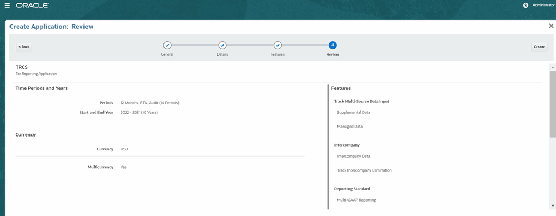This screenshot has height=216, width=556.
Task: Click the Create Application: Review title
Action: tap(51, 27)
